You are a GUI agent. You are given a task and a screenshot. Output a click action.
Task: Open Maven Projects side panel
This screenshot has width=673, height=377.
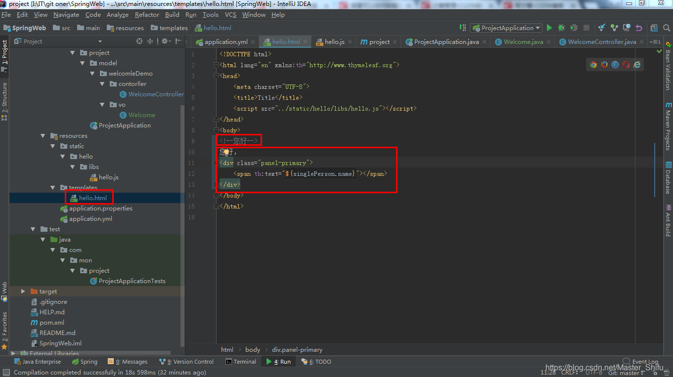click(x=668, y=126)
